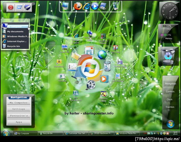Click the Windows logo in circular launcher center

[90, 68]
